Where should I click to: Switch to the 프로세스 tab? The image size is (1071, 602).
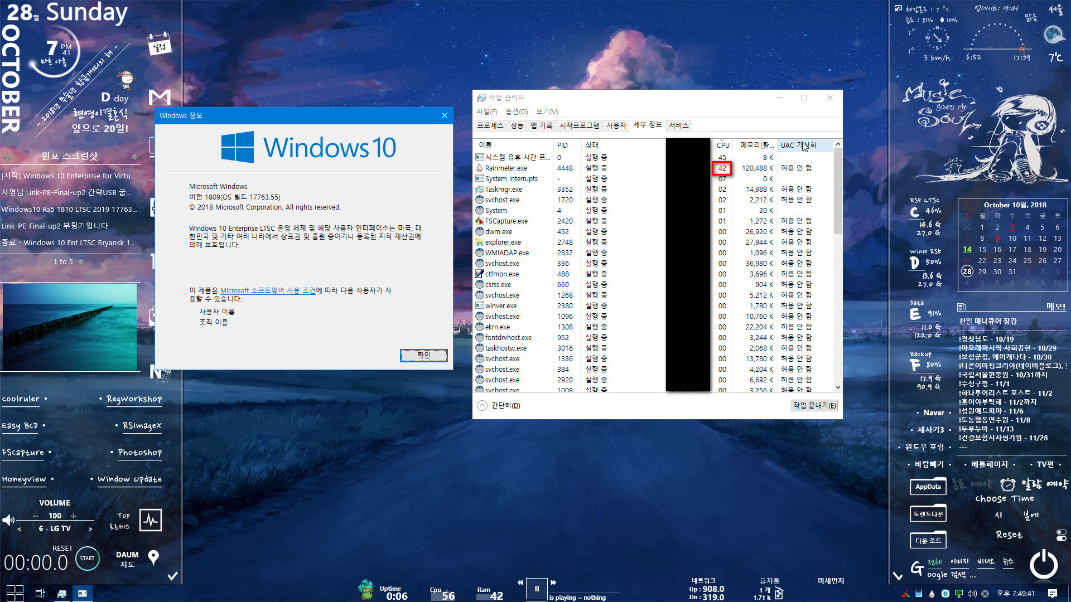[x=490, y=125]
